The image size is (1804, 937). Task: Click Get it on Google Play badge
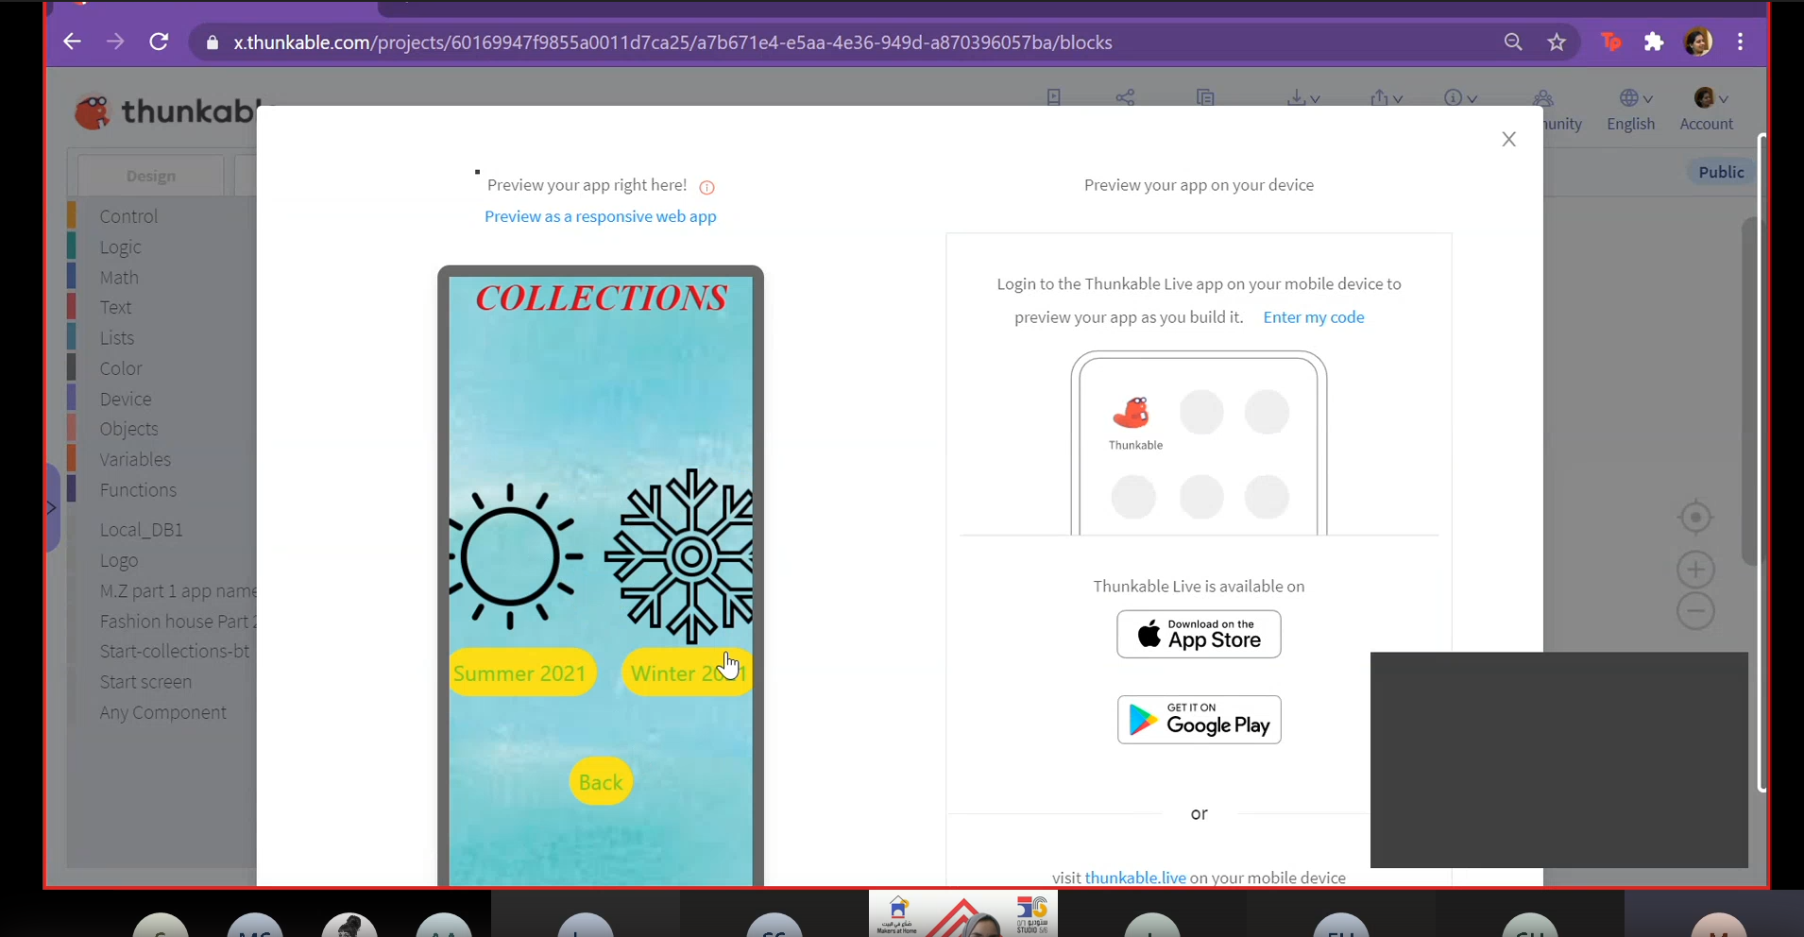point(1199,720)
